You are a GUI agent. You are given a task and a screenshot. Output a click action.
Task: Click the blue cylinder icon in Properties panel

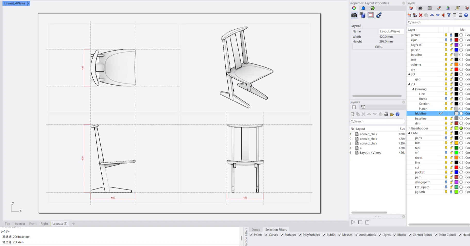362,15
